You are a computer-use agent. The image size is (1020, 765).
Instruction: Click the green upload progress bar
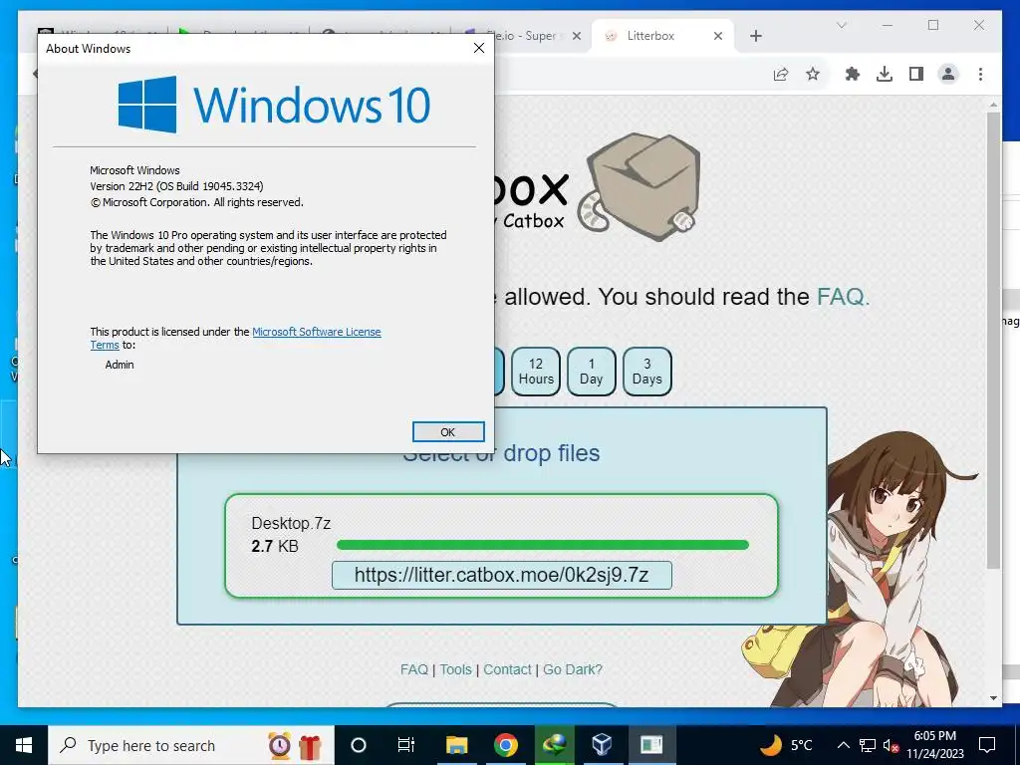[x=543, y=545]
